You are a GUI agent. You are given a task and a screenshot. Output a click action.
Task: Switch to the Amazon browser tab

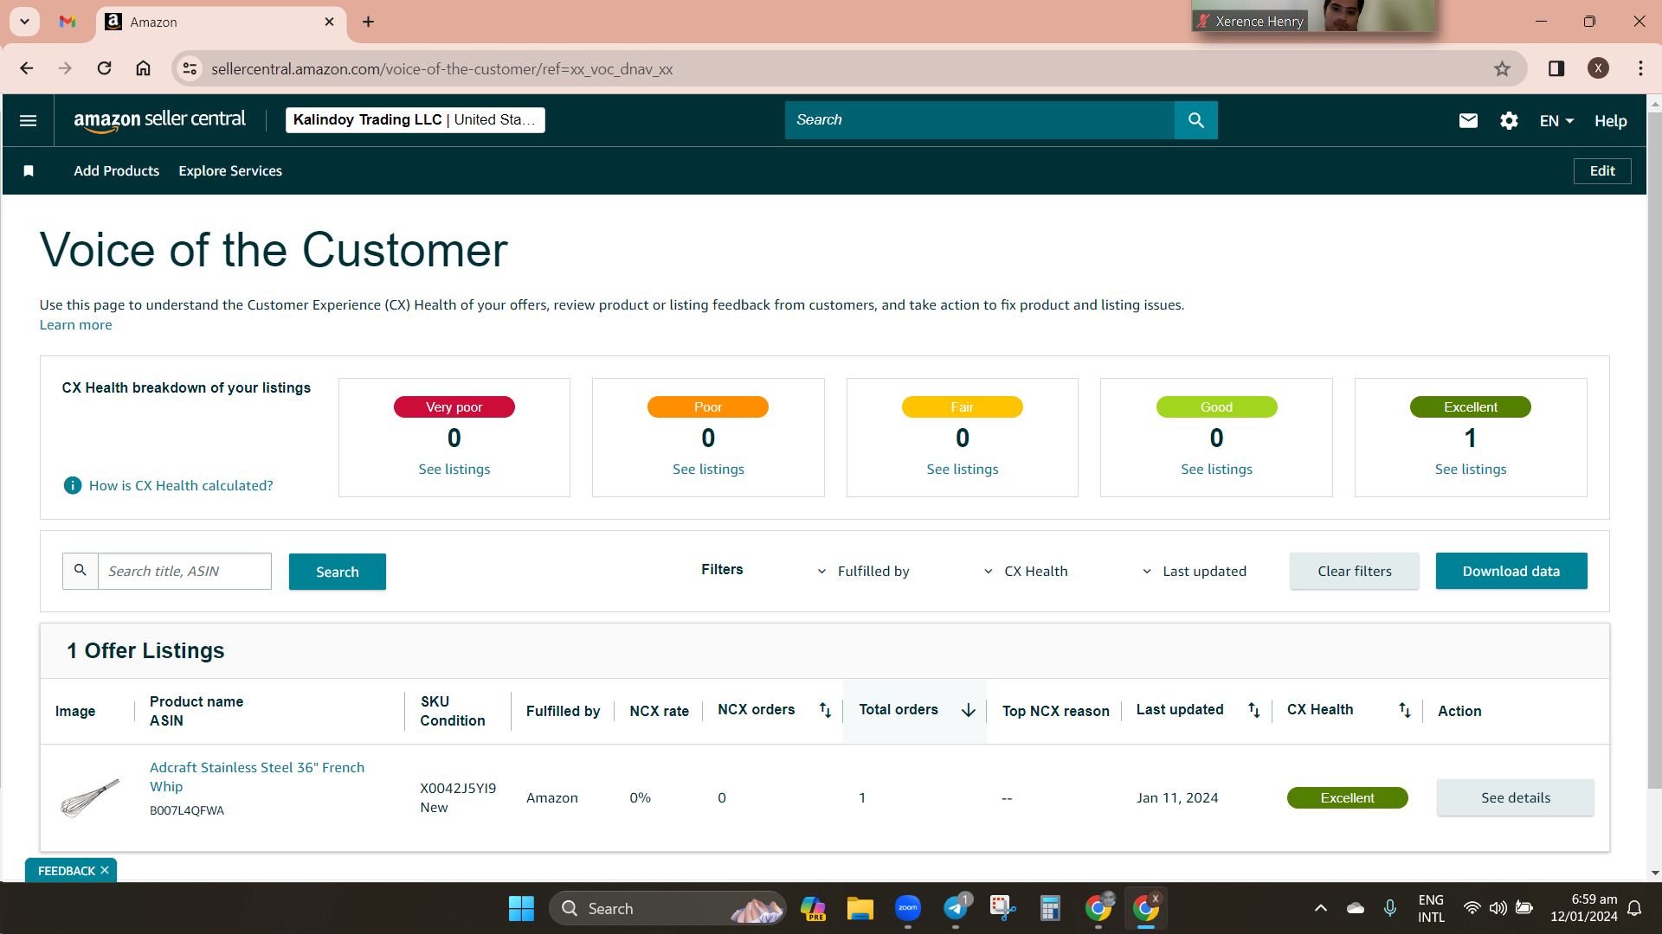pos(221,22)
